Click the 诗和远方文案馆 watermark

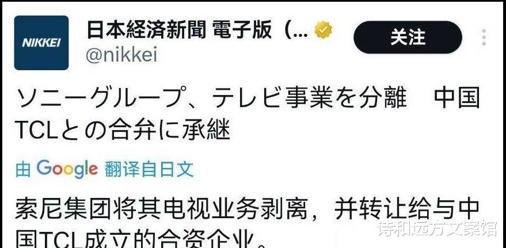pyautogui.click(x=437, y=228)
